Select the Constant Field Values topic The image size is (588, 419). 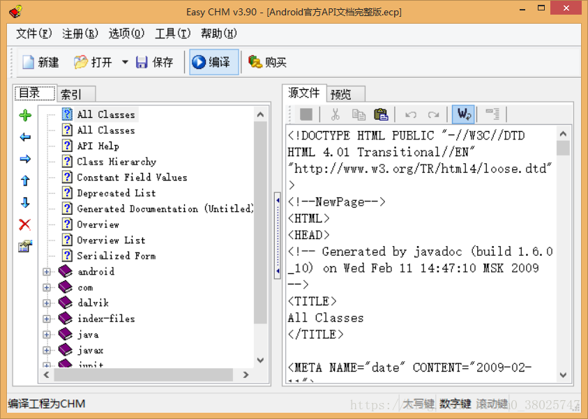click(132, 177)
